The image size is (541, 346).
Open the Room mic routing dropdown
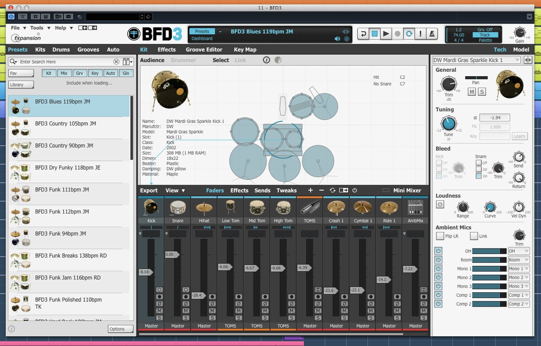(x=519, y=260)
